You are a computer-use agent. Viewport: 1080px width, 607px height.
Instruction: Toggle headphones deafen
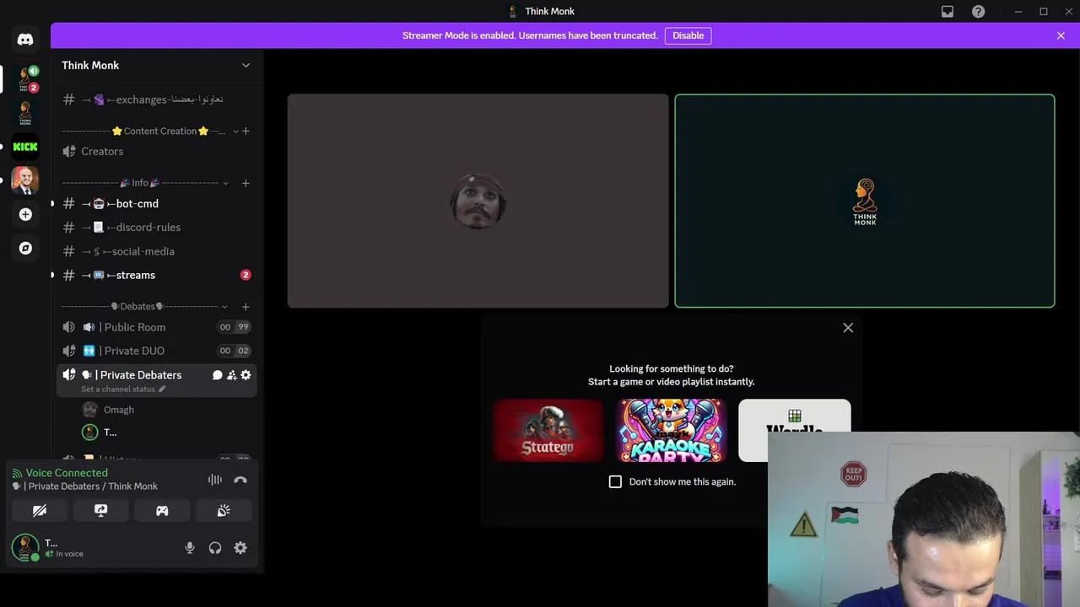pos(215,548)
